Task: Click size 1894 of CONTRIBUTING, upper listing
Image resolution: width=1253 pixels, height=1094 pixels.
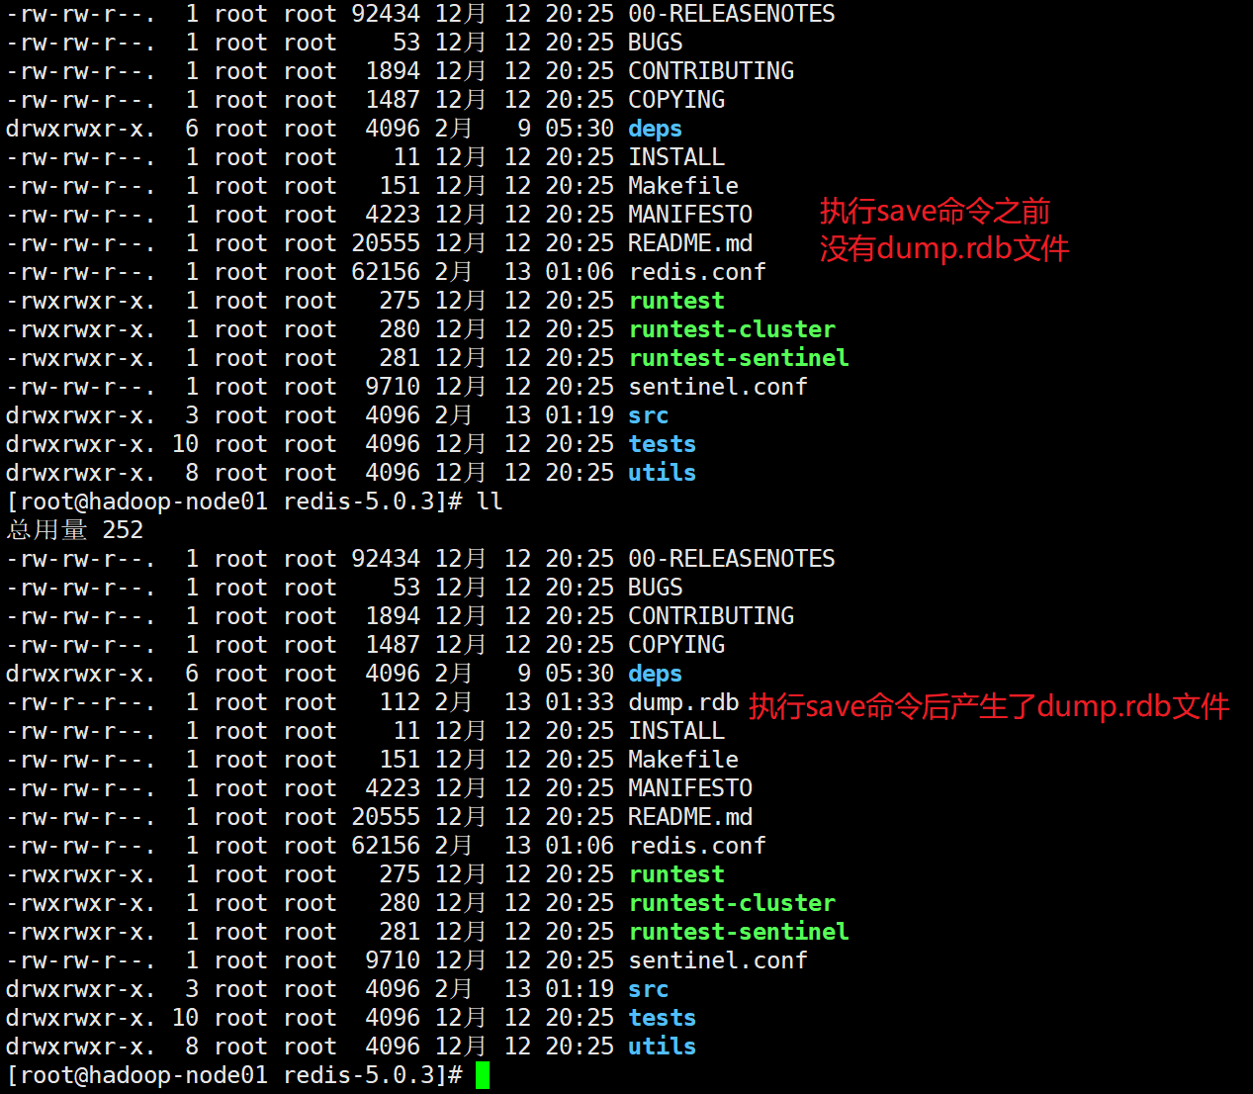Action: click(394, 71)
